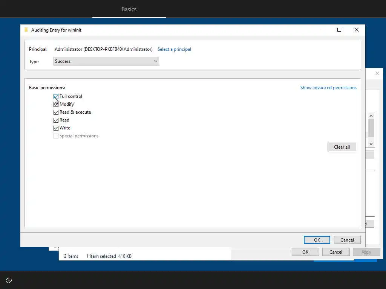Screen dimensions: 386x289
Task: Toggle the Read & execute checkbox
Action: tap(56, 112)
